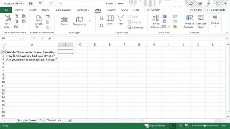Save the workbook
This screenshot has width=230, height=129.
31,3
